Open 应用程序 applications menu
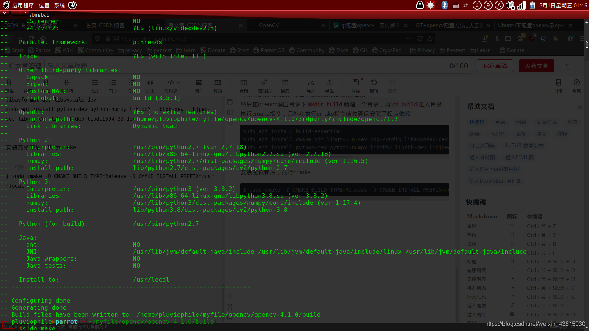589x331 pixels. click(23, 5)
